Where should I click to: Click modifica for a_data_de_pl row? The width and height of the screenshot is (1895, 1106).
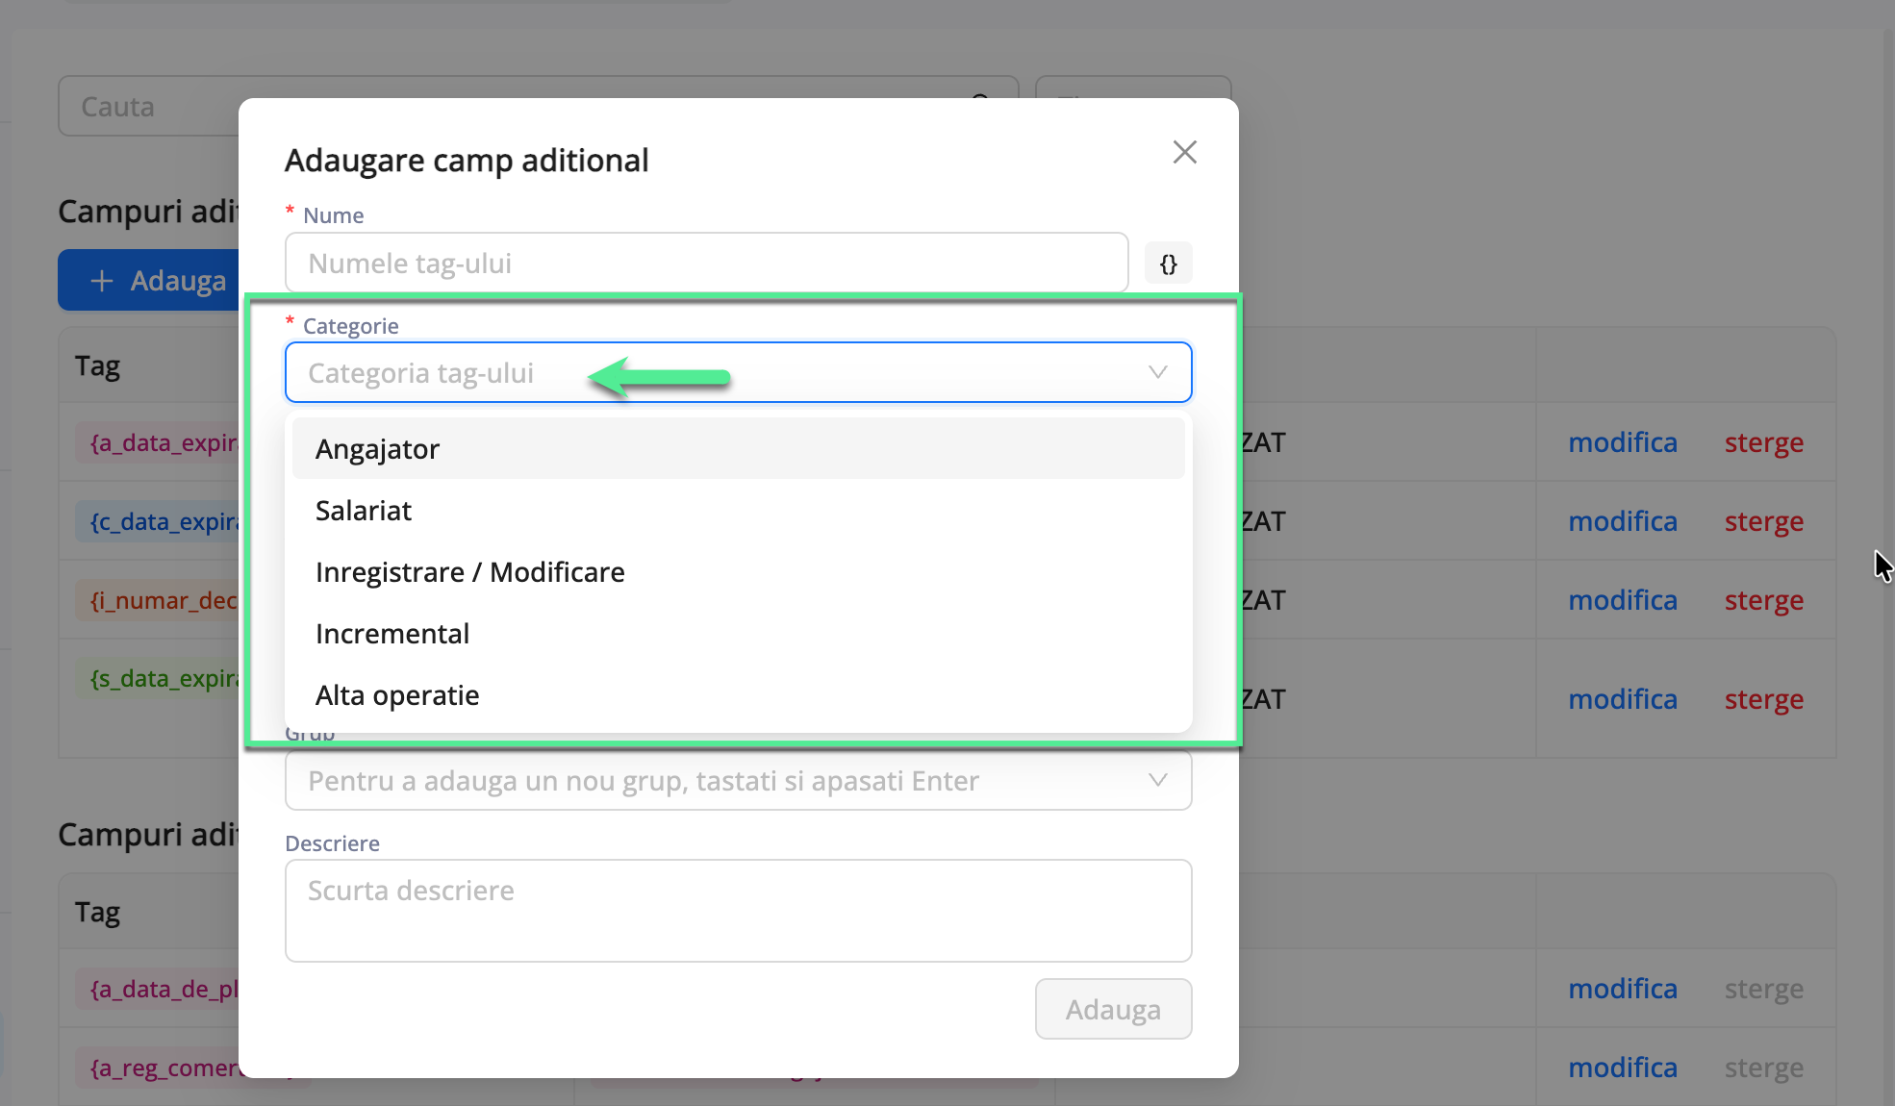coord(1622,989)
